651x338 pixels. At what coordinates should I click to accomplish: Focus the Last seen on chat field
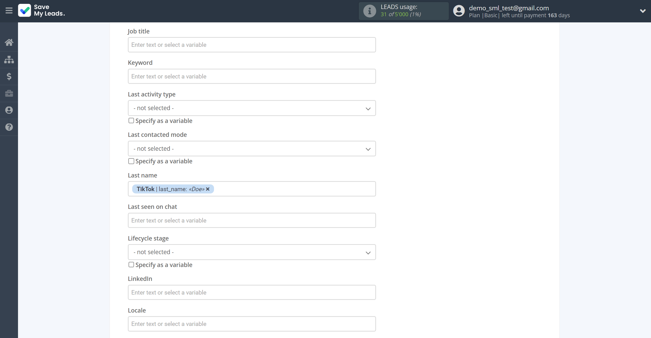click(x=252, y=220)
